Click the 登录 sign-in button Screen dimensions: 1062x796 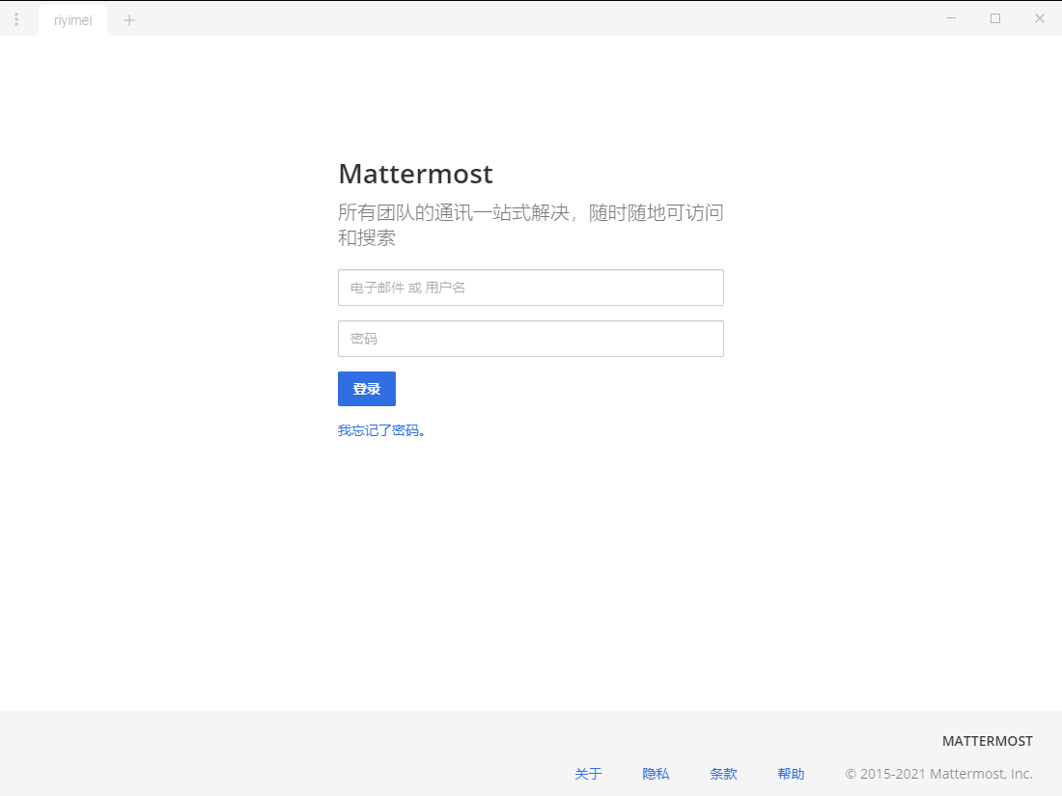point(367,389)
